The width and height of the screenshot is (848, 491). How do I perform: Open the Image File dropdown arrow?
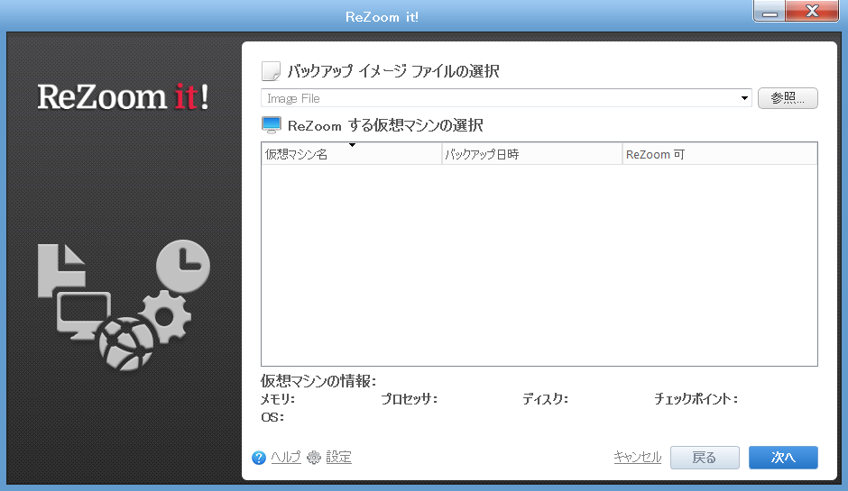[x=744, y=98]
